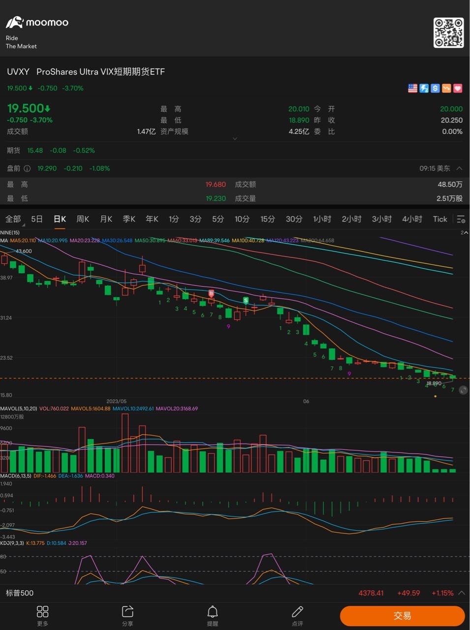Viewport: 470px width, 630px height.
Task: Tap the MAVOL(5,10,20) indicator label
Action: (18, 409)
